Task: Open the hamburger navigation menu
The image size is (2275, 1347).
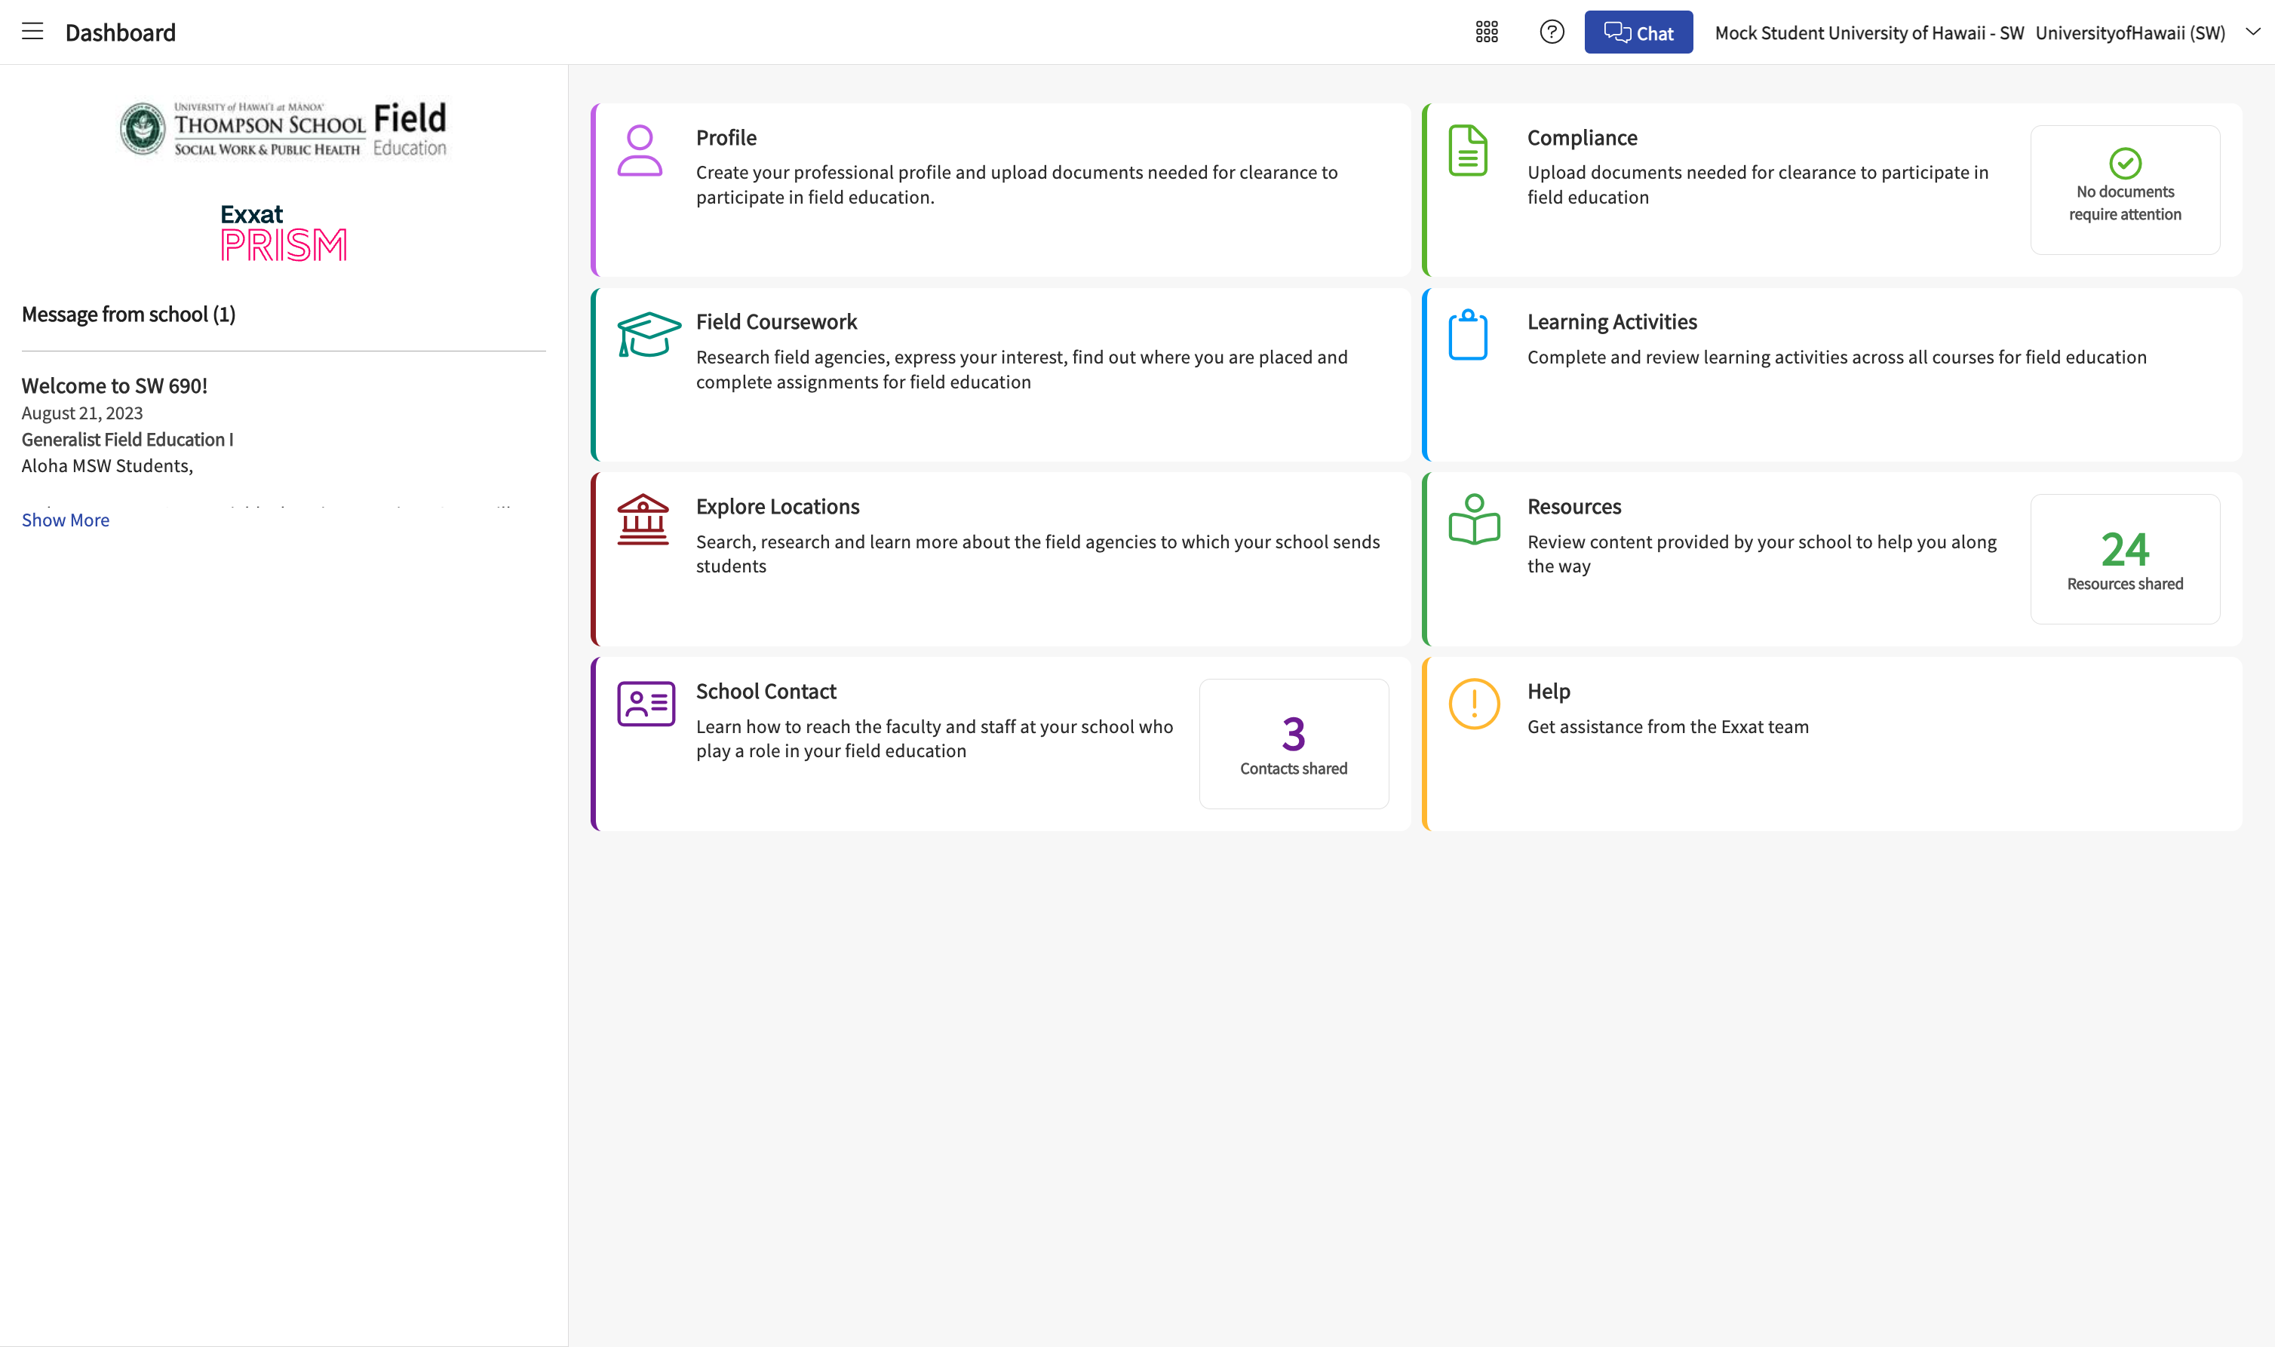Action: point(32,32)
